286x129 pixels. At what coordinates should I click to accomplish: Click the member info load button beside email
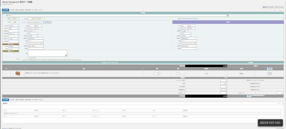click(x=47, y=22)
